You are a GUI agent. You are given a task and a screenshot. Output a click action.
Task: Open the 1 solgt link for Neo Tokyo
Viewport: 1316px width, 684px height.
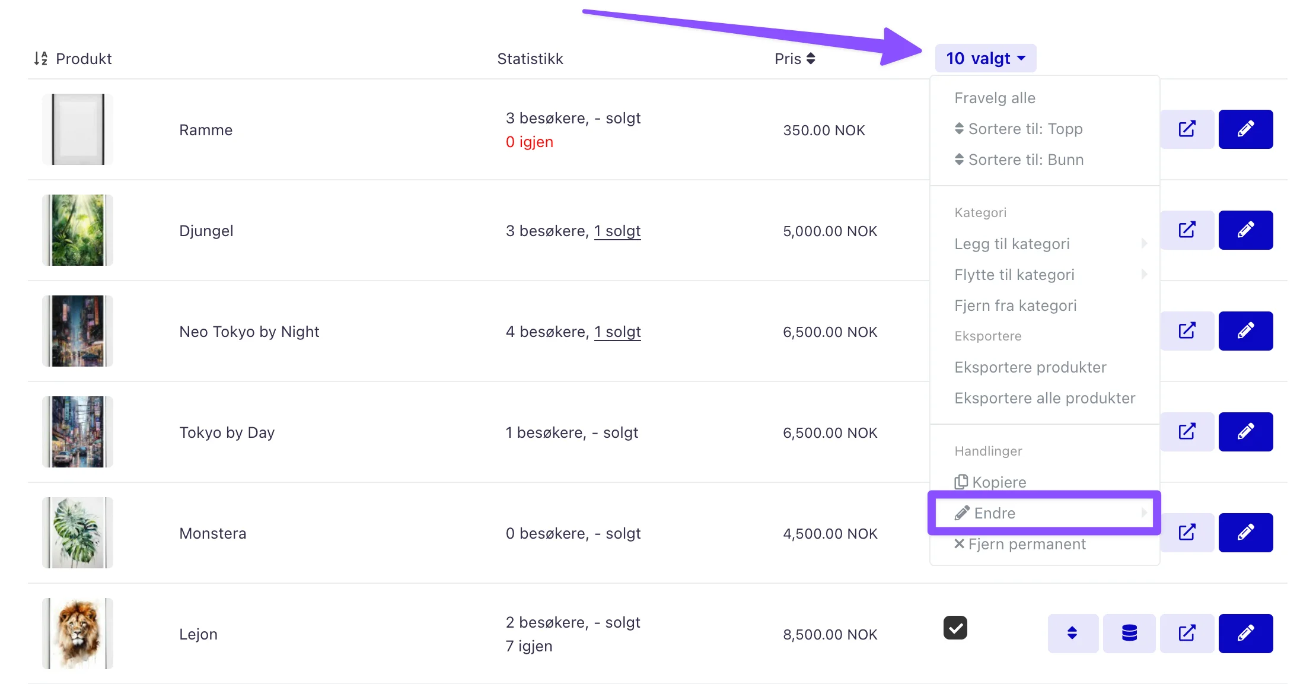pos(617,332)
